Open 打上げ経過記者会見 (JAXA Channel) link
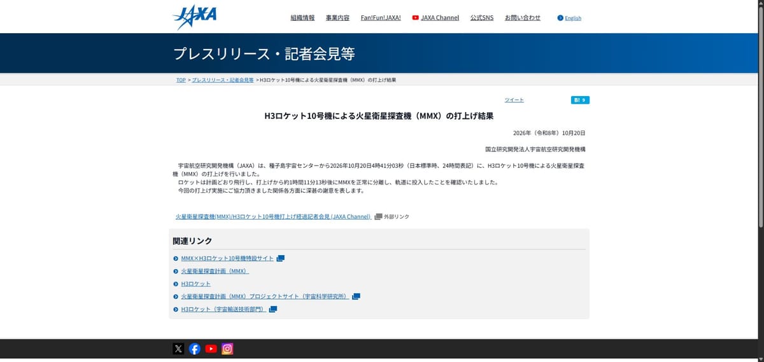This screenshot has width=764, height=362. pyautogui.click(x=273, y=217)
